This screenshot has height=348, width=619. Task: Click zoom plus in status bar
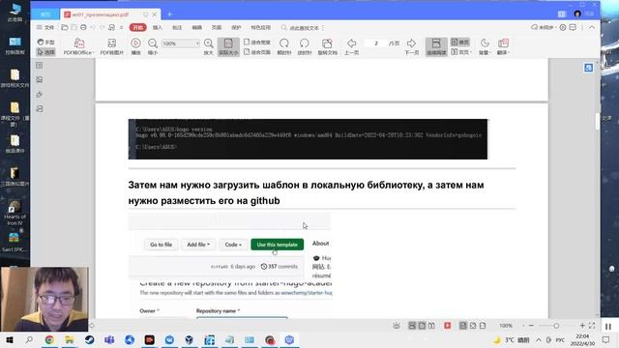click(x=582, y=326)
